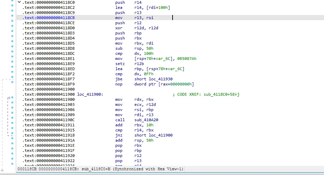324x175 pixels.
Task: Toggle breakpoint dot beside address 411918
Action: click(x=12, y=133)
